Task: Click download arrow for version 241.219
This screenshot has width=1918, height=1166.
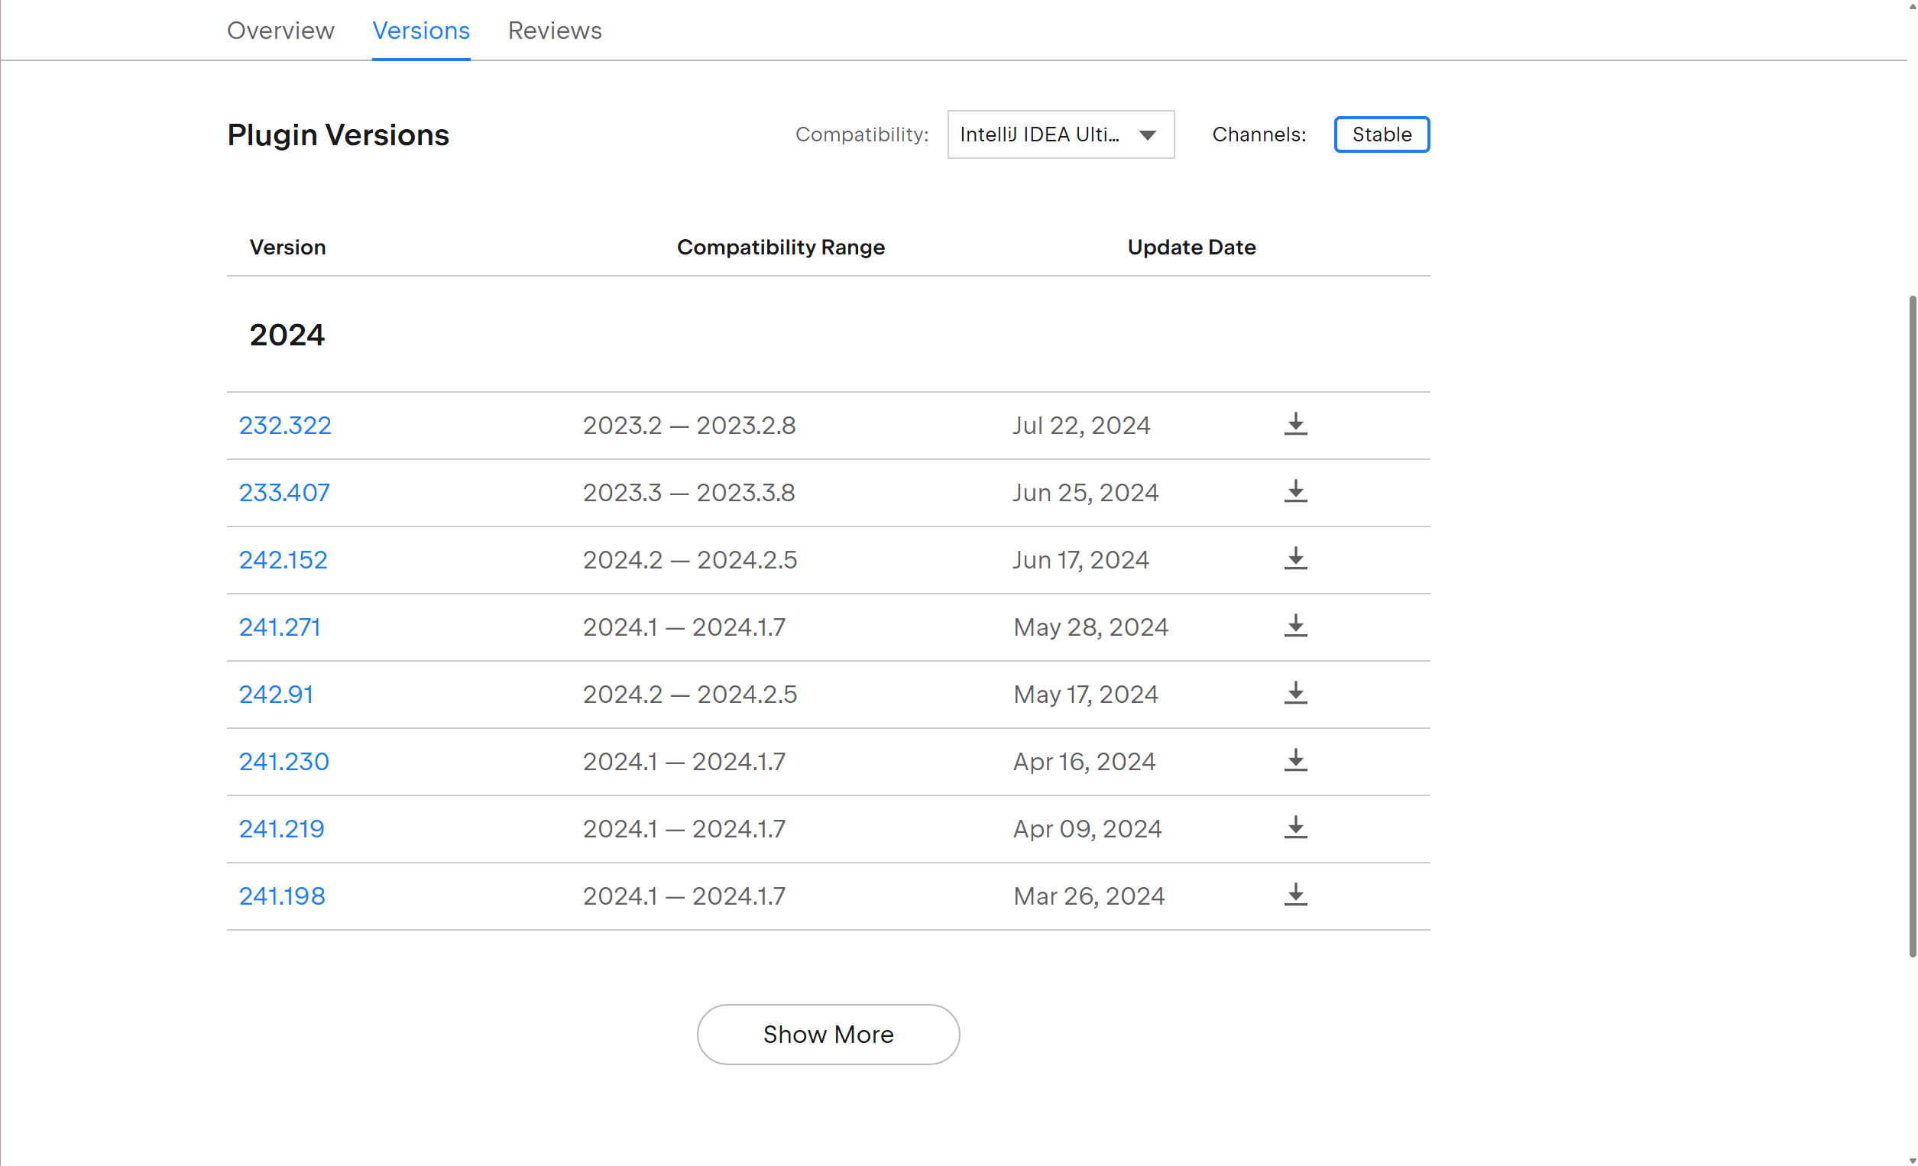Action: [x=1295, y=828]
